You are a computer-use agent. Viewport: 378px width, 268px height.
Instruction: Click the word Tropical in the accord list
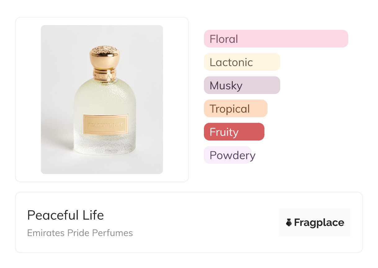pos(230,109)
